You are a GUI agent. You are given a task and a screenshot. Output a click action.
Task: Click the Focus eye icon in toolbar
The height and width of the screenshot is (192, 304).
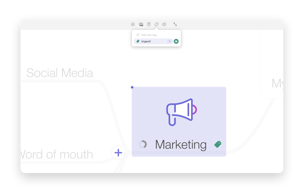tap(164, 24)
